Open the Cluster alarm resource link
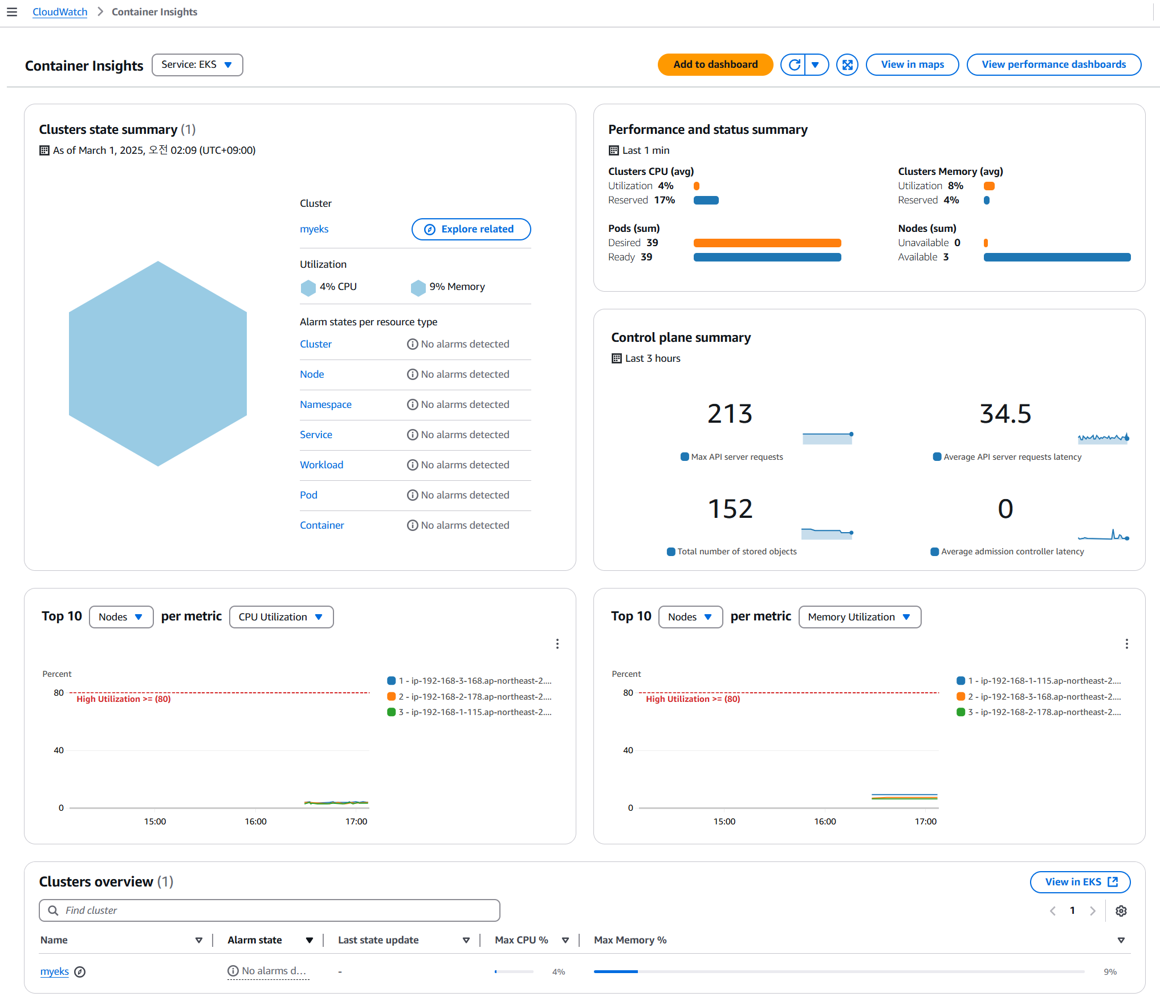The image size is (1160, 1001). [315, 344]
